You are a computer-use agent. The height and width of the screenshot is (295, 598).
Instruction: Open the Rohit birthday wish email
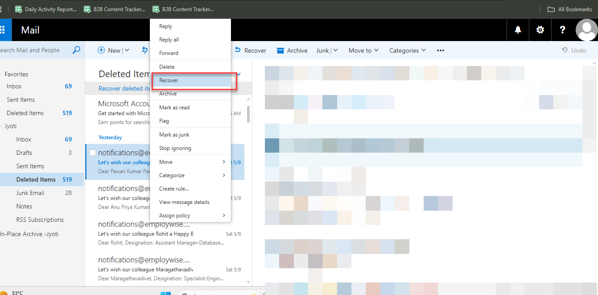tap(165, 234)
